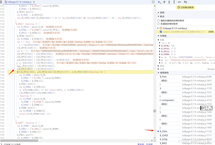Viewport: 215px width, 145px height.
Task: Click the input method 中 indicator overlay
Action: [203, 108]
